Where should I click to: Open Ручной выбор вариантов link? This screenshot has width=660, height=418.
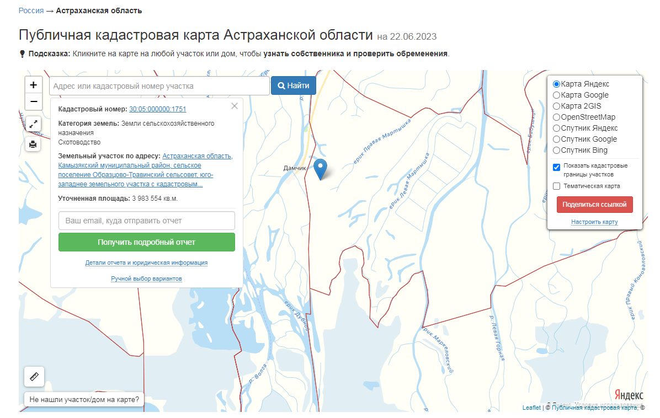click(x=146, y=278)
